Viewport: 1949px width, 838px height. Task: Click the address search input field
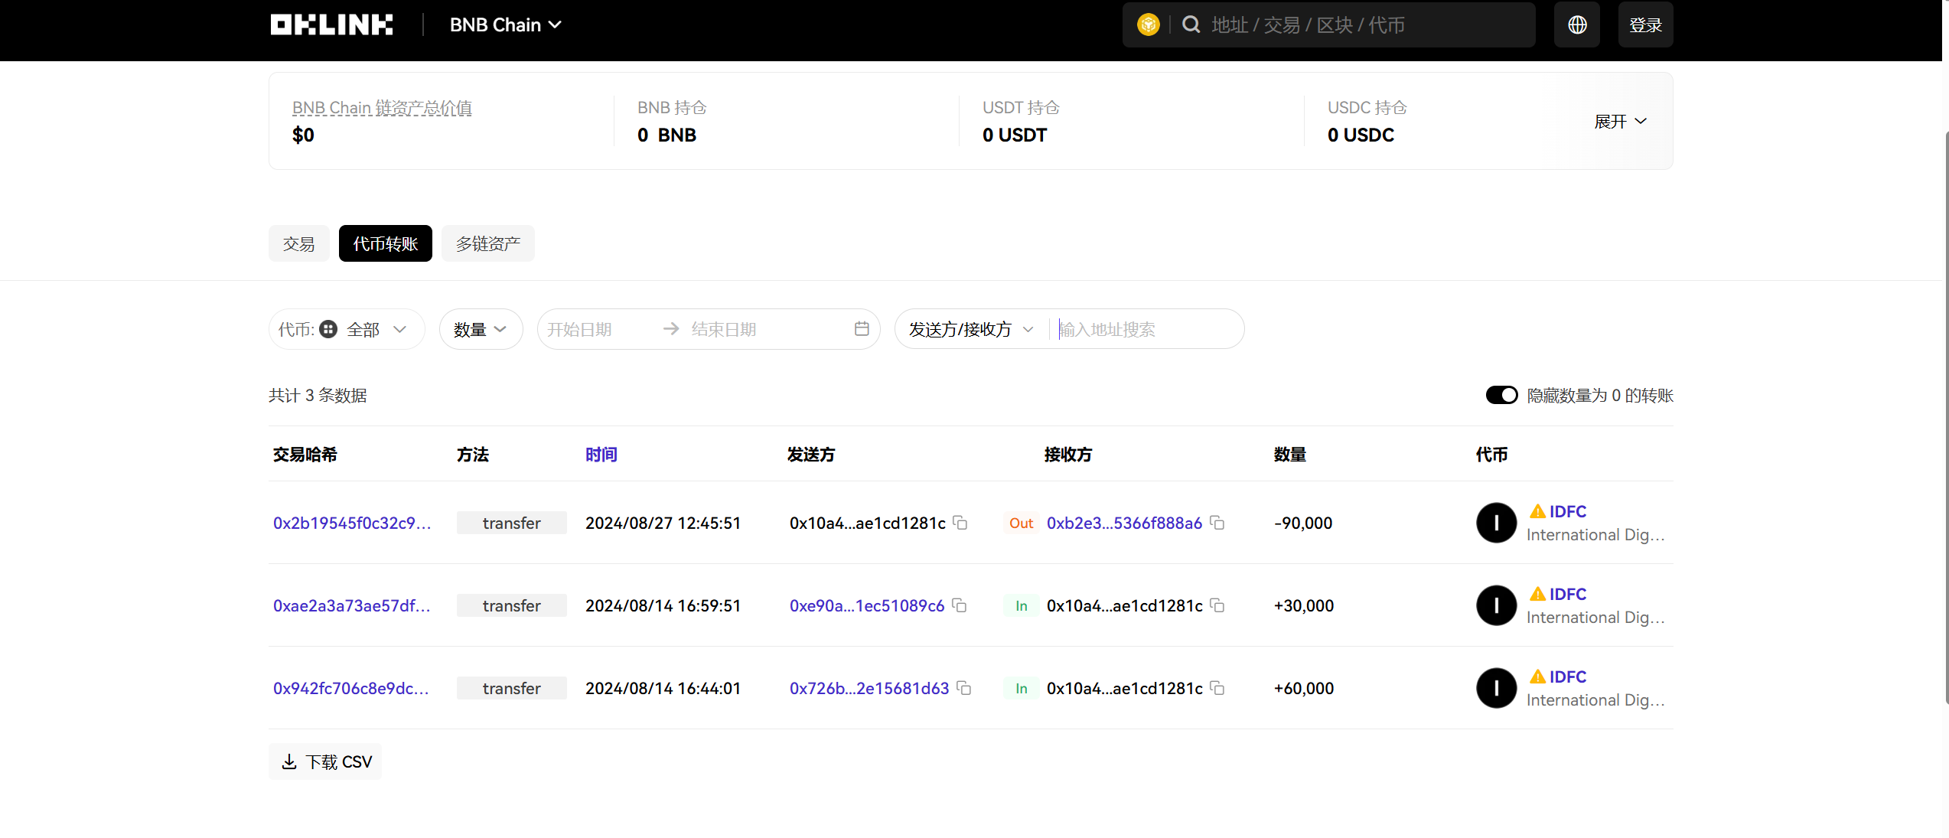pyautogui.click(x=1144, y=330)
